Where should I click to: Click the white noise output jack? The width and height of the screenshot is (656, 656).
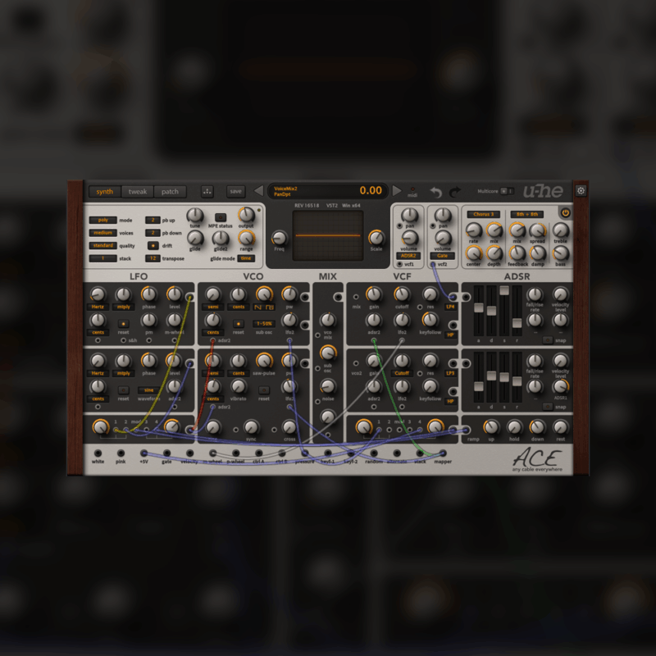coord(98,453)
